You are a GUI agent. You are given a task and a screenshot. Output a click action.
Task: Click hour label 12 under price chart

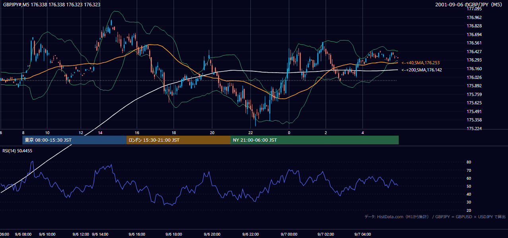coord(81,132)
